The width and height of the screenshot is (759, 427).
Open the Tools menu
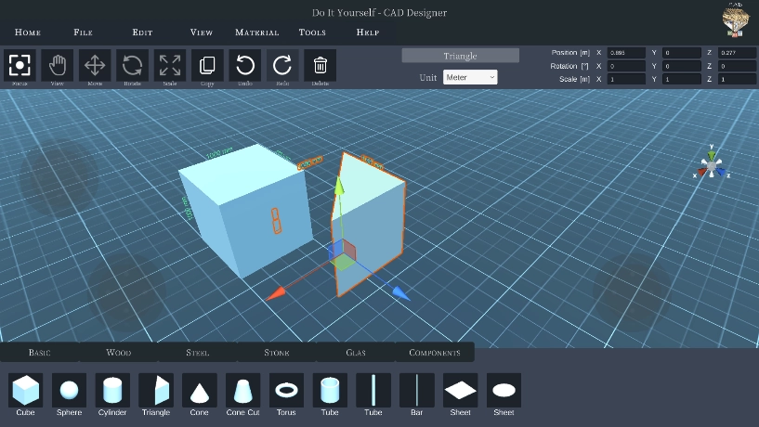coord(312,32)
